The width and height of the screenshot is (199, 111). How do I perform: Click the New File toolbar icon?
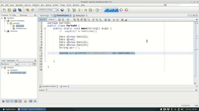pos(4,10)
